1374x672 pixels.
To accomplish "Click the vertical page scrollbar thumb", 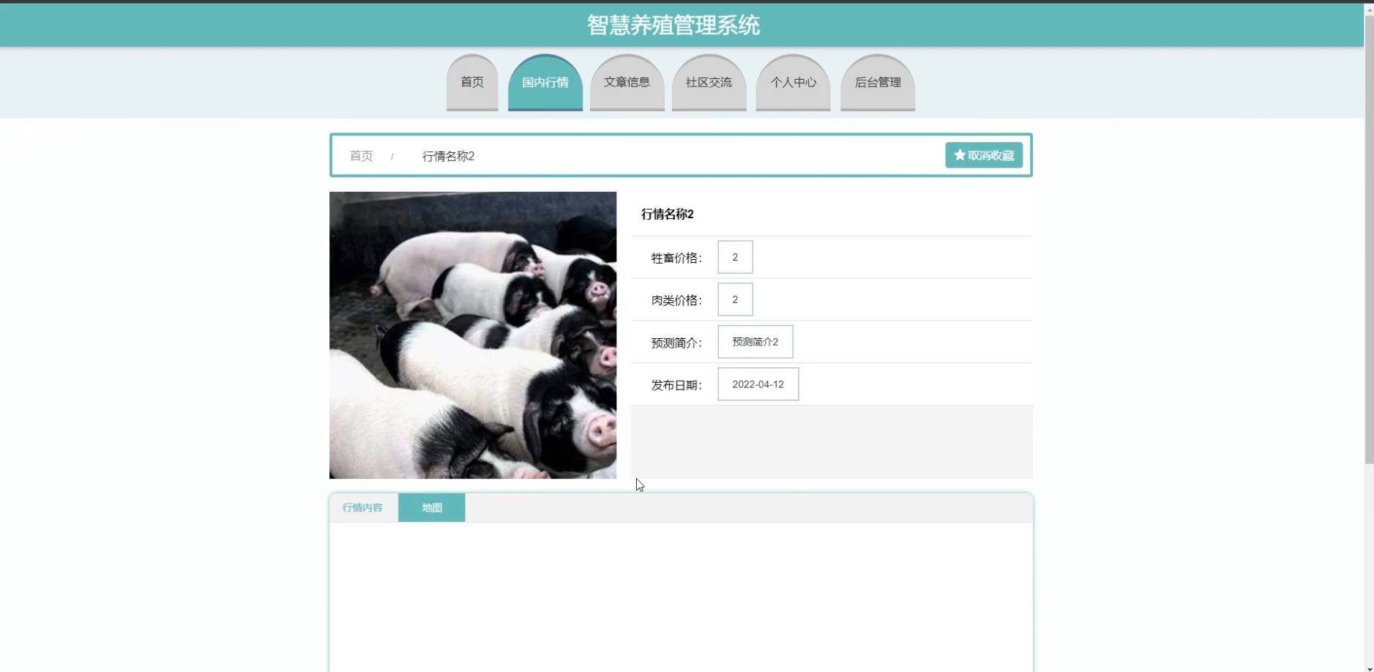I will point(1369,238).
